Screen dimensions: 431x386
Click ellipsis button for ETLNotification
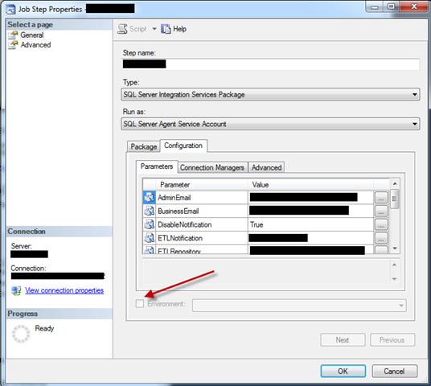381,238
